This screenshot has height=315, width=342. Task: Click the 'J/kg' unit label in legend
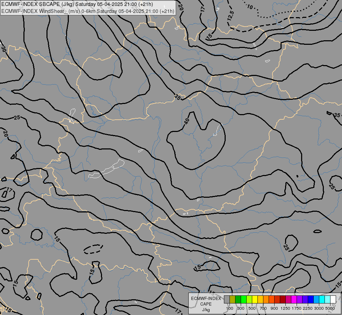click(x=206, y=310)
